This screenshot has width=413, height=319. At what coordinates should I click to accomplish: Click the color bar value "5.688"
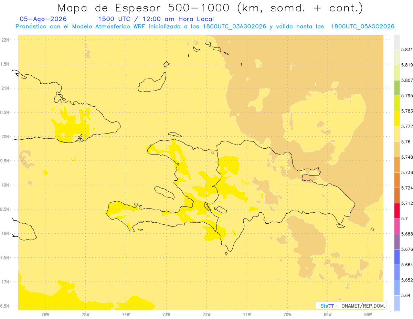[x=407, y=234]
